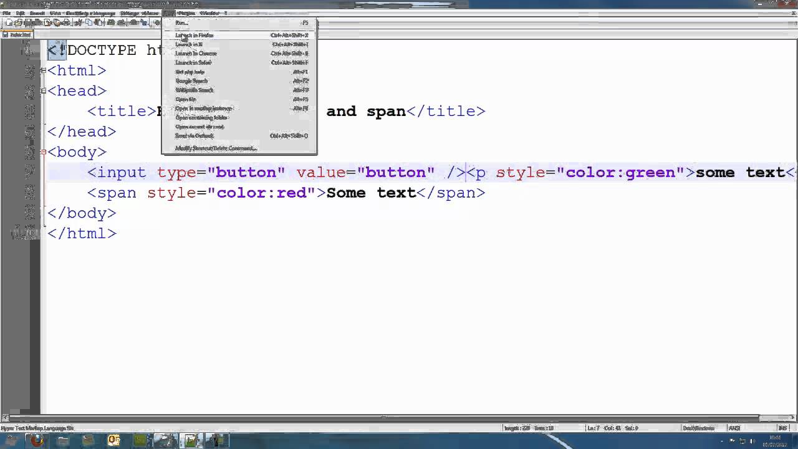Choose Send via Outlook
Viewport: 798px width, 449px height.
click(x=239, y=135)
